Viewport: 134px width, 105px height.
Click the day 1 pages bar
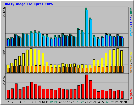point(9,43)
